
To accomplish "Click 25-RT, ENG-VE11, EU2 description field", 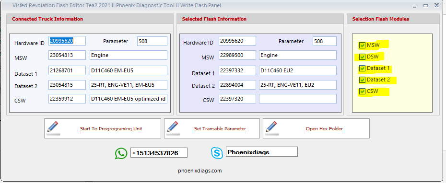I will [x=298, y=85].
